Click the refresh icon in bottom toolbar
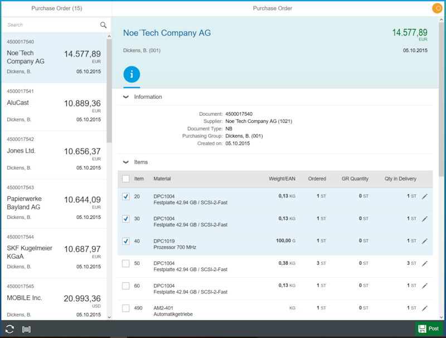 click(9, 329)
